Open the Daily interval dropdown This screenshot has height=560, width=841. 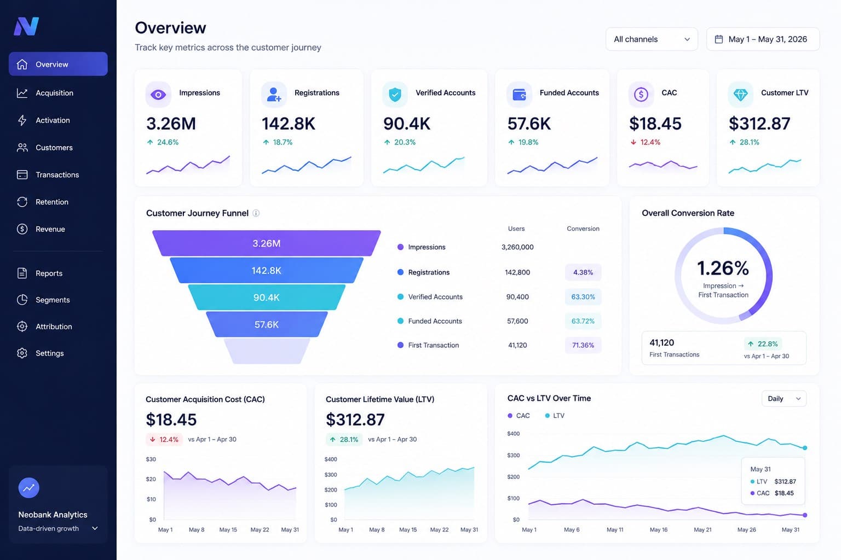click(784, 399)
